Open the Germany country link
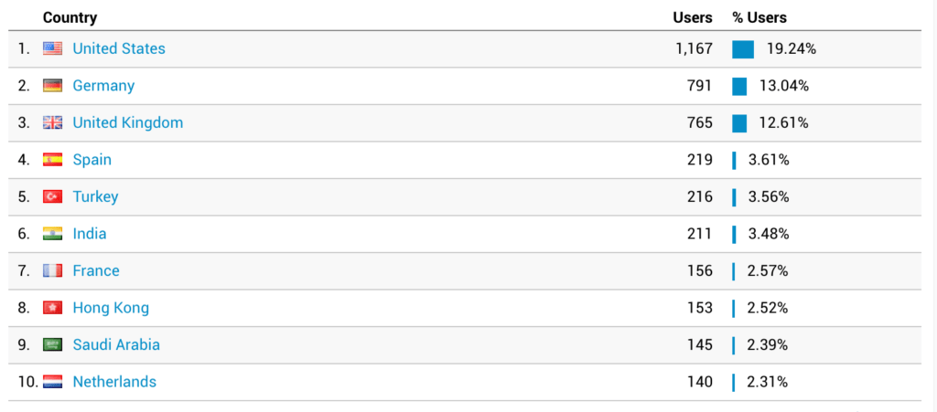The image size is (937, 412). click(103, 86)
